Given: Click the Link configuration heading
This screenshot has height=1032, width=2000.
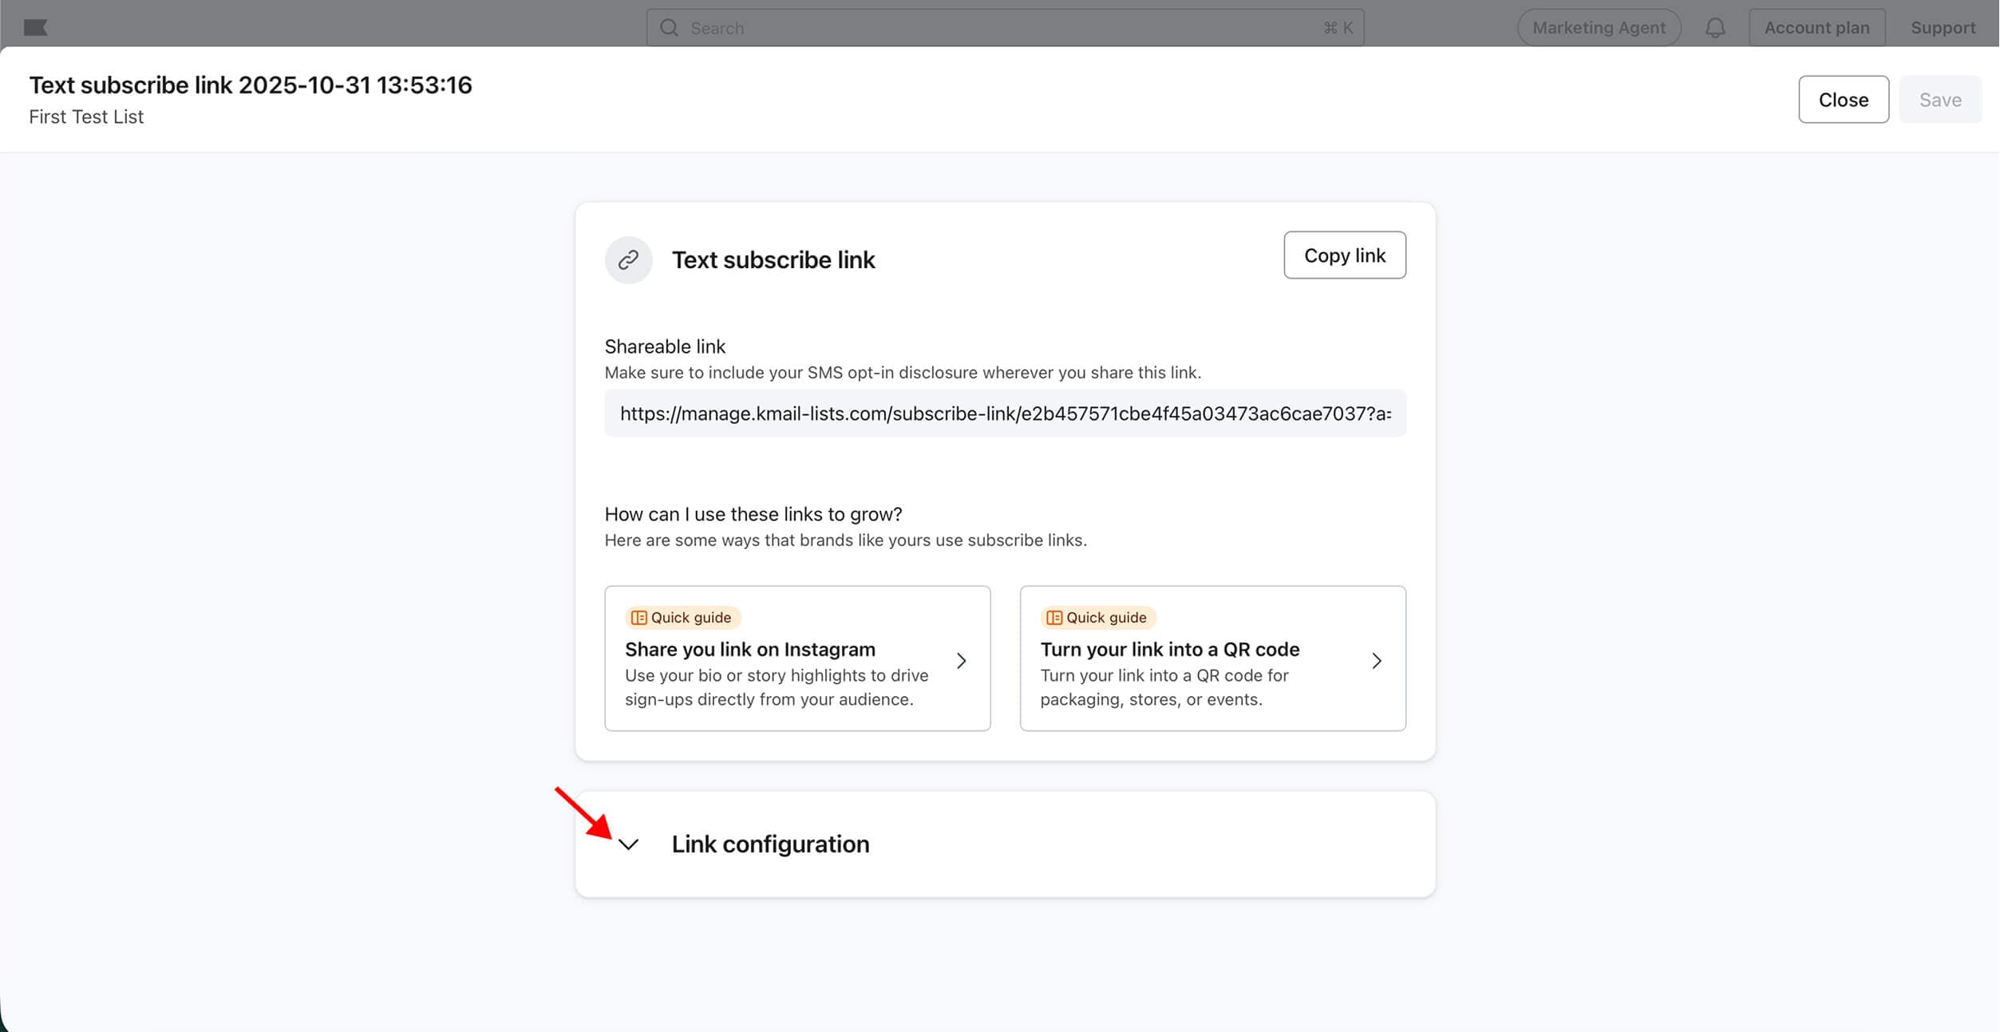Looking at the screenshot, I should [770, 844].
